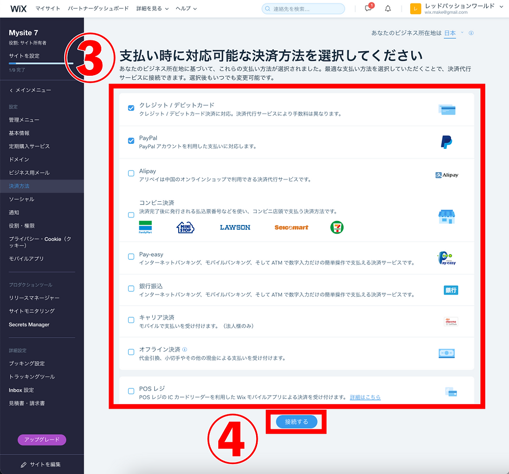The width and height of the screenshot is (509, 474).
Task: Open the chat messages icon
Action: point(368,8)
